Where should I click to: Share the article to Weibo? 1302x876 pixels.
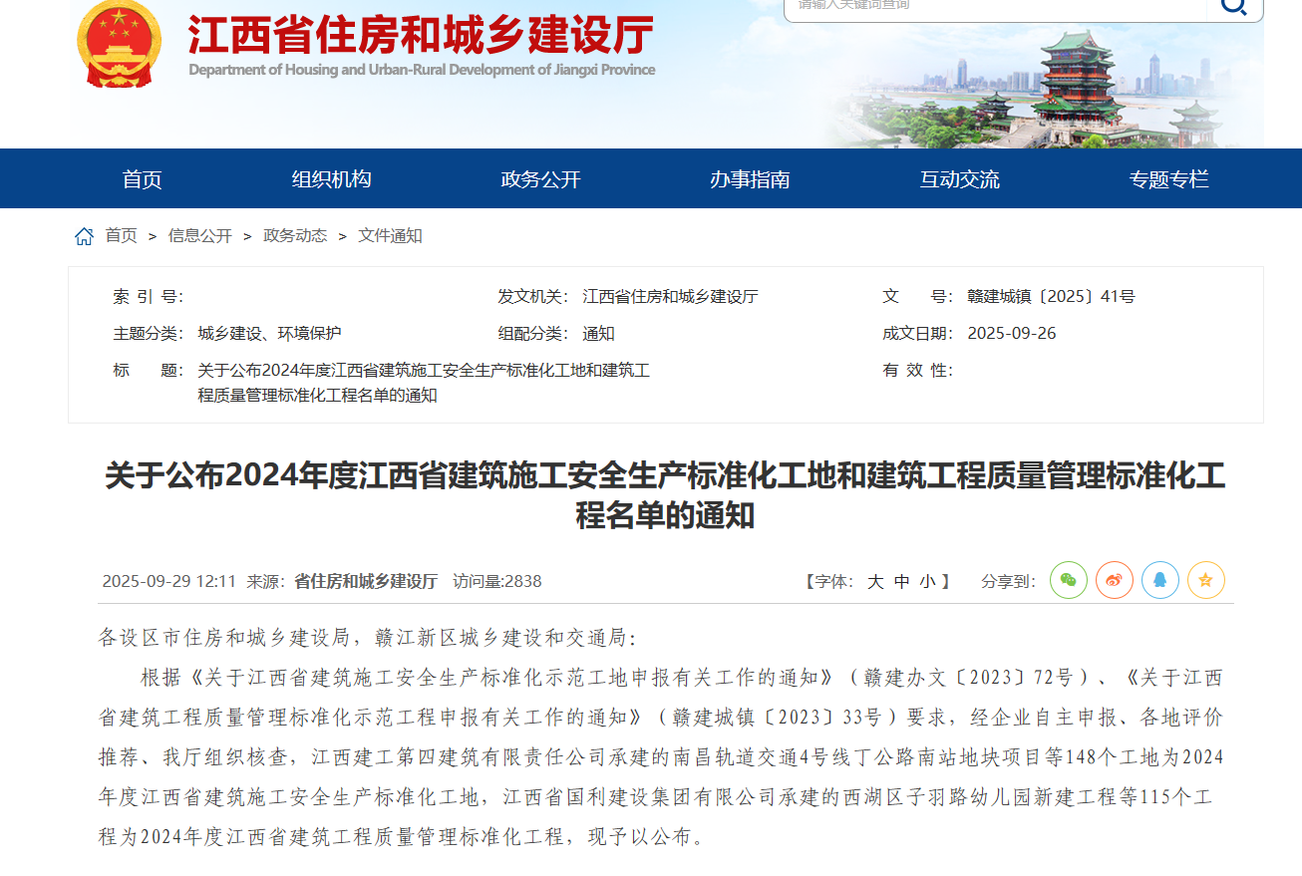(1115, 580)
